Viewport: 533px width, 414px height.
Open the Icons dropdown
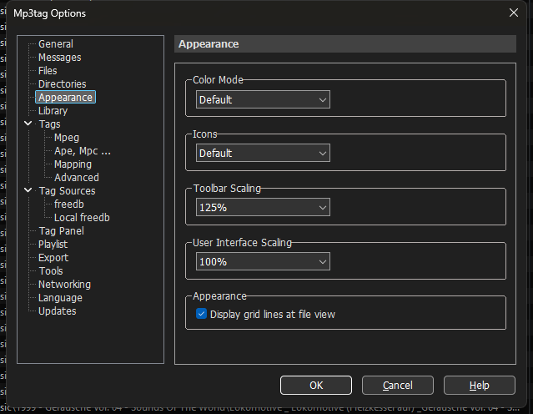(x=263, y=153)
